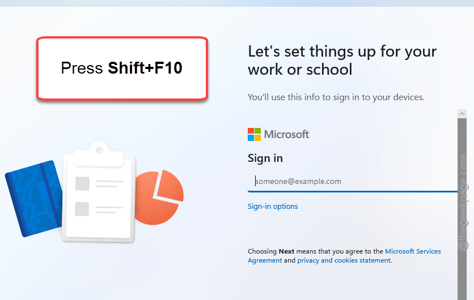
Task: Click the orange pie chart illustration
Action: click(x=159, y=198)
